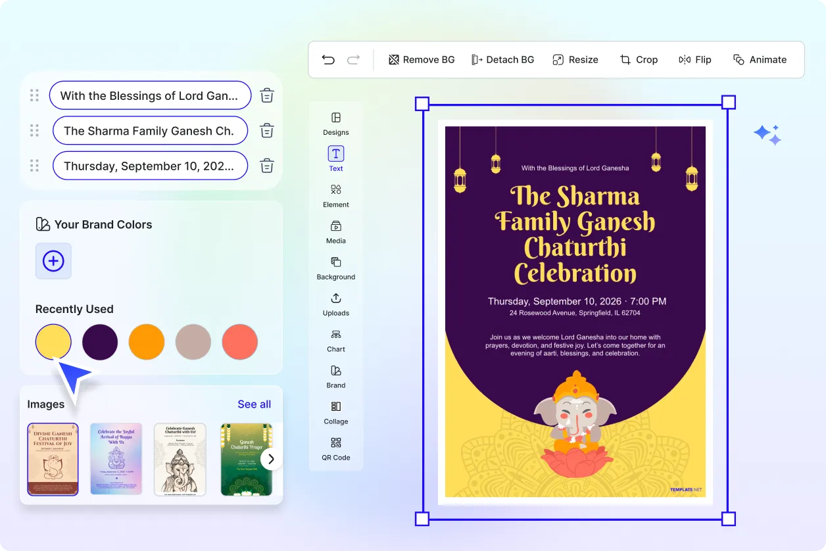
Task: Switch to the Background panel
Action: tap(335, 268)
